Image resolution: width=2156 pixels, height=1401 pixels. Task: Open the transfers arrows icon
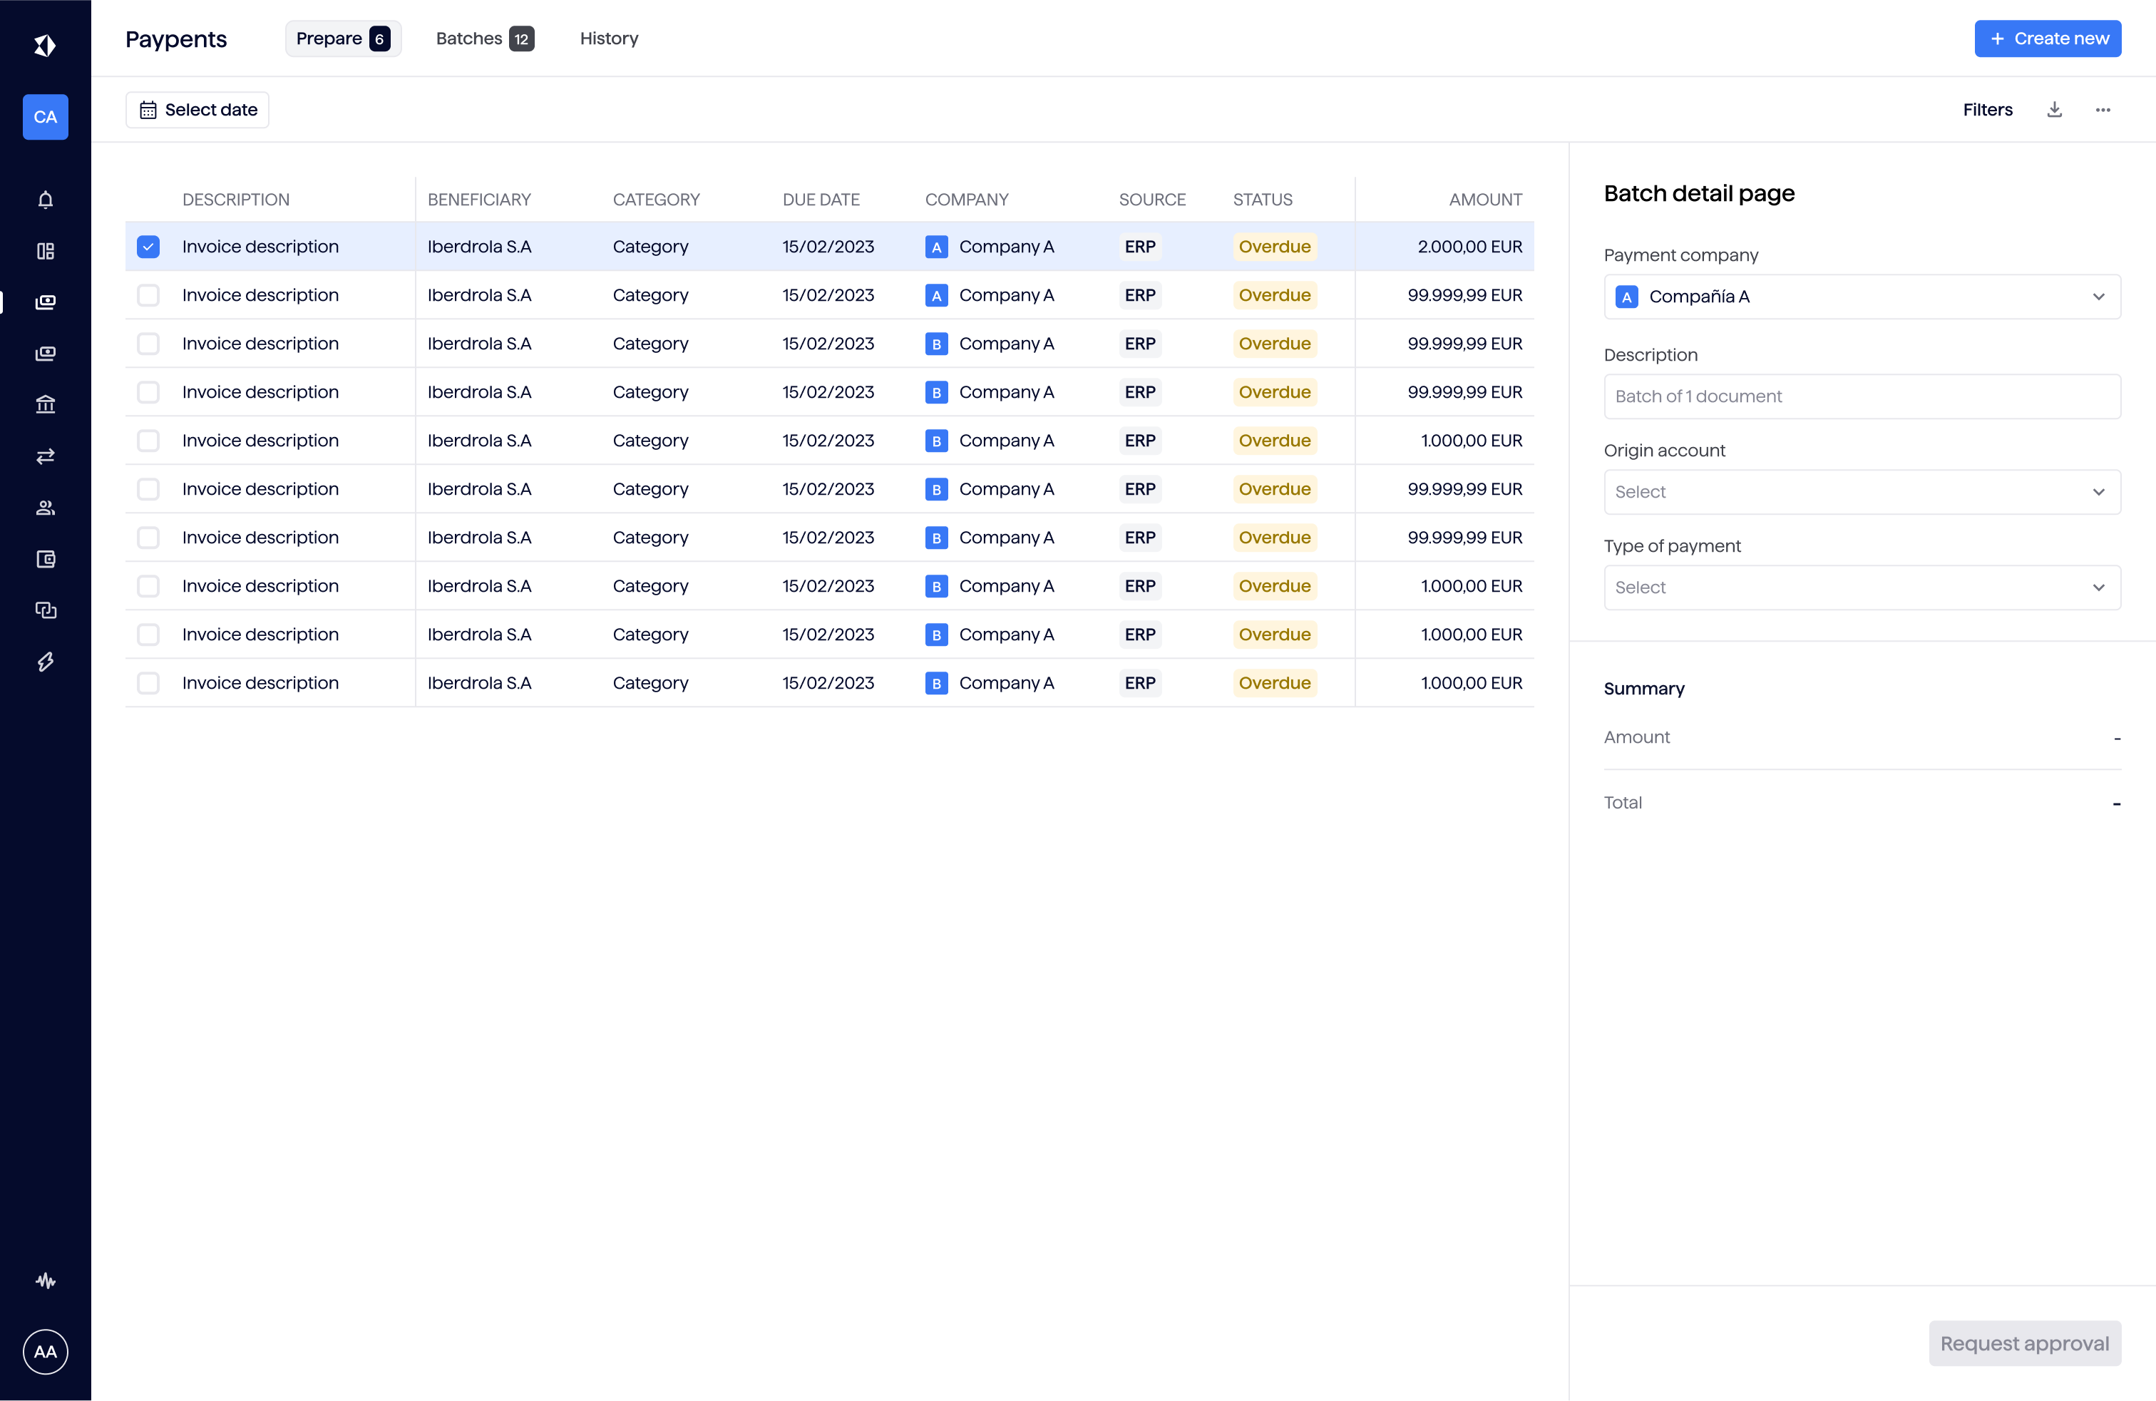(46, 456)
